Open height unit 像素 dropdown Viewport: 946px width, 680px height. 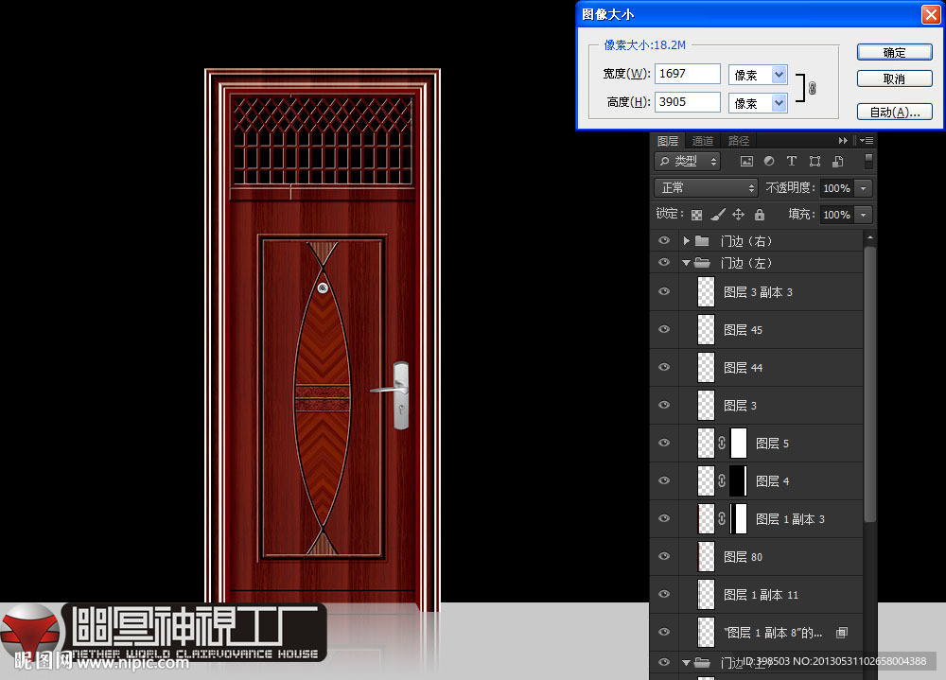779,103
